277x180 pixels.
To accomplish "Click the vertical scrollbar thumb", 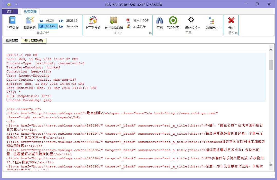I will tap(271, 65).
